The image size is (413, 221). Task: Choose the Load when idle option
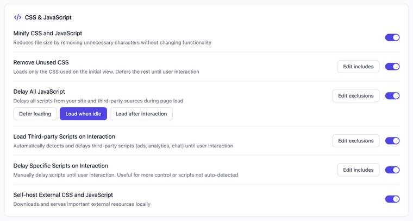(83, 114)
